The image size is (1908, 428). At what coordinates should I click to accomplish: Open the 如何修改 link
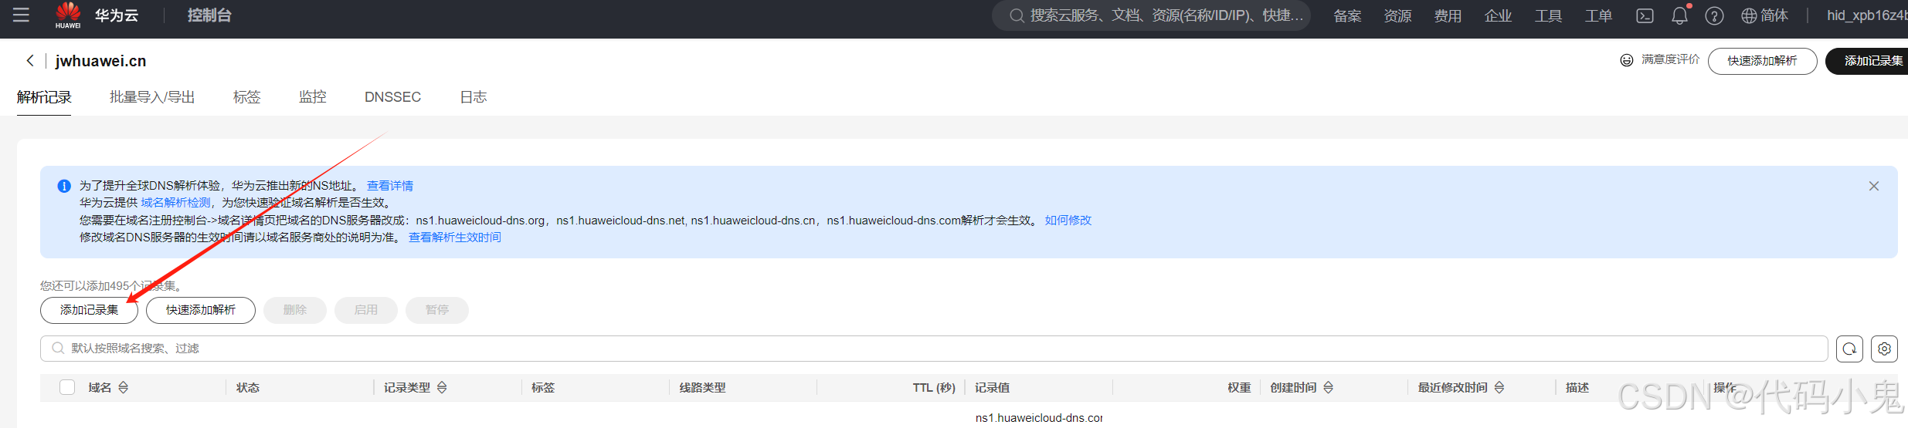click(1068, 221)
